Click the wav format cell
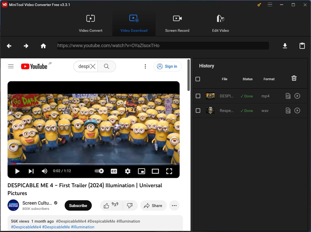The height and width of the screenshot is (232, 311). click(265, 111)
